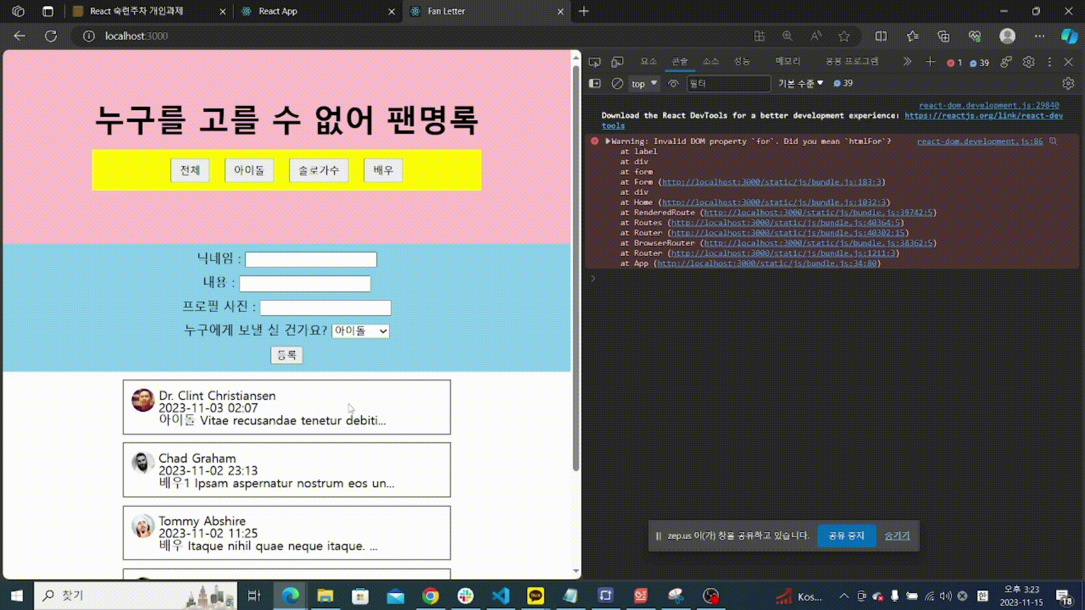Open the top context dropdown
The image size is (1085, 610).
point(644,84)
